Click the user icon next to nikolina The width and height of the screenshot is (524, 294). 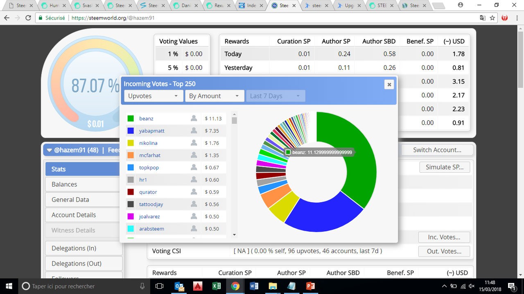click(x=194, y=143)
